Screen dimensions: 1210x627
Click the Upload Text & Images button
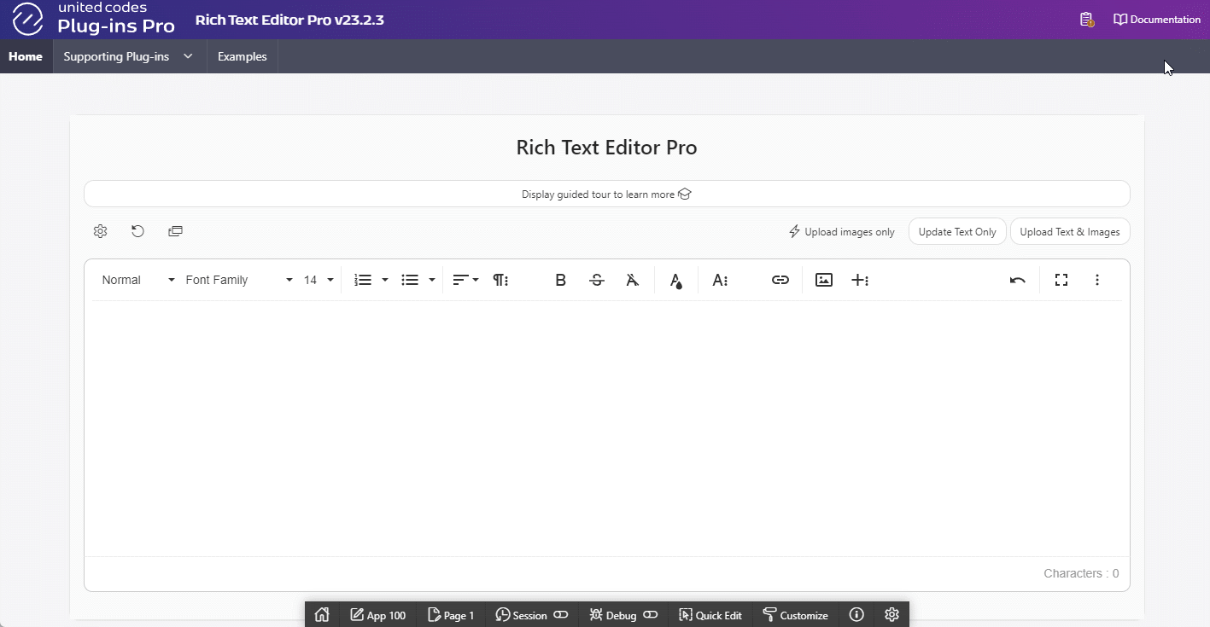click(1070, 232)
